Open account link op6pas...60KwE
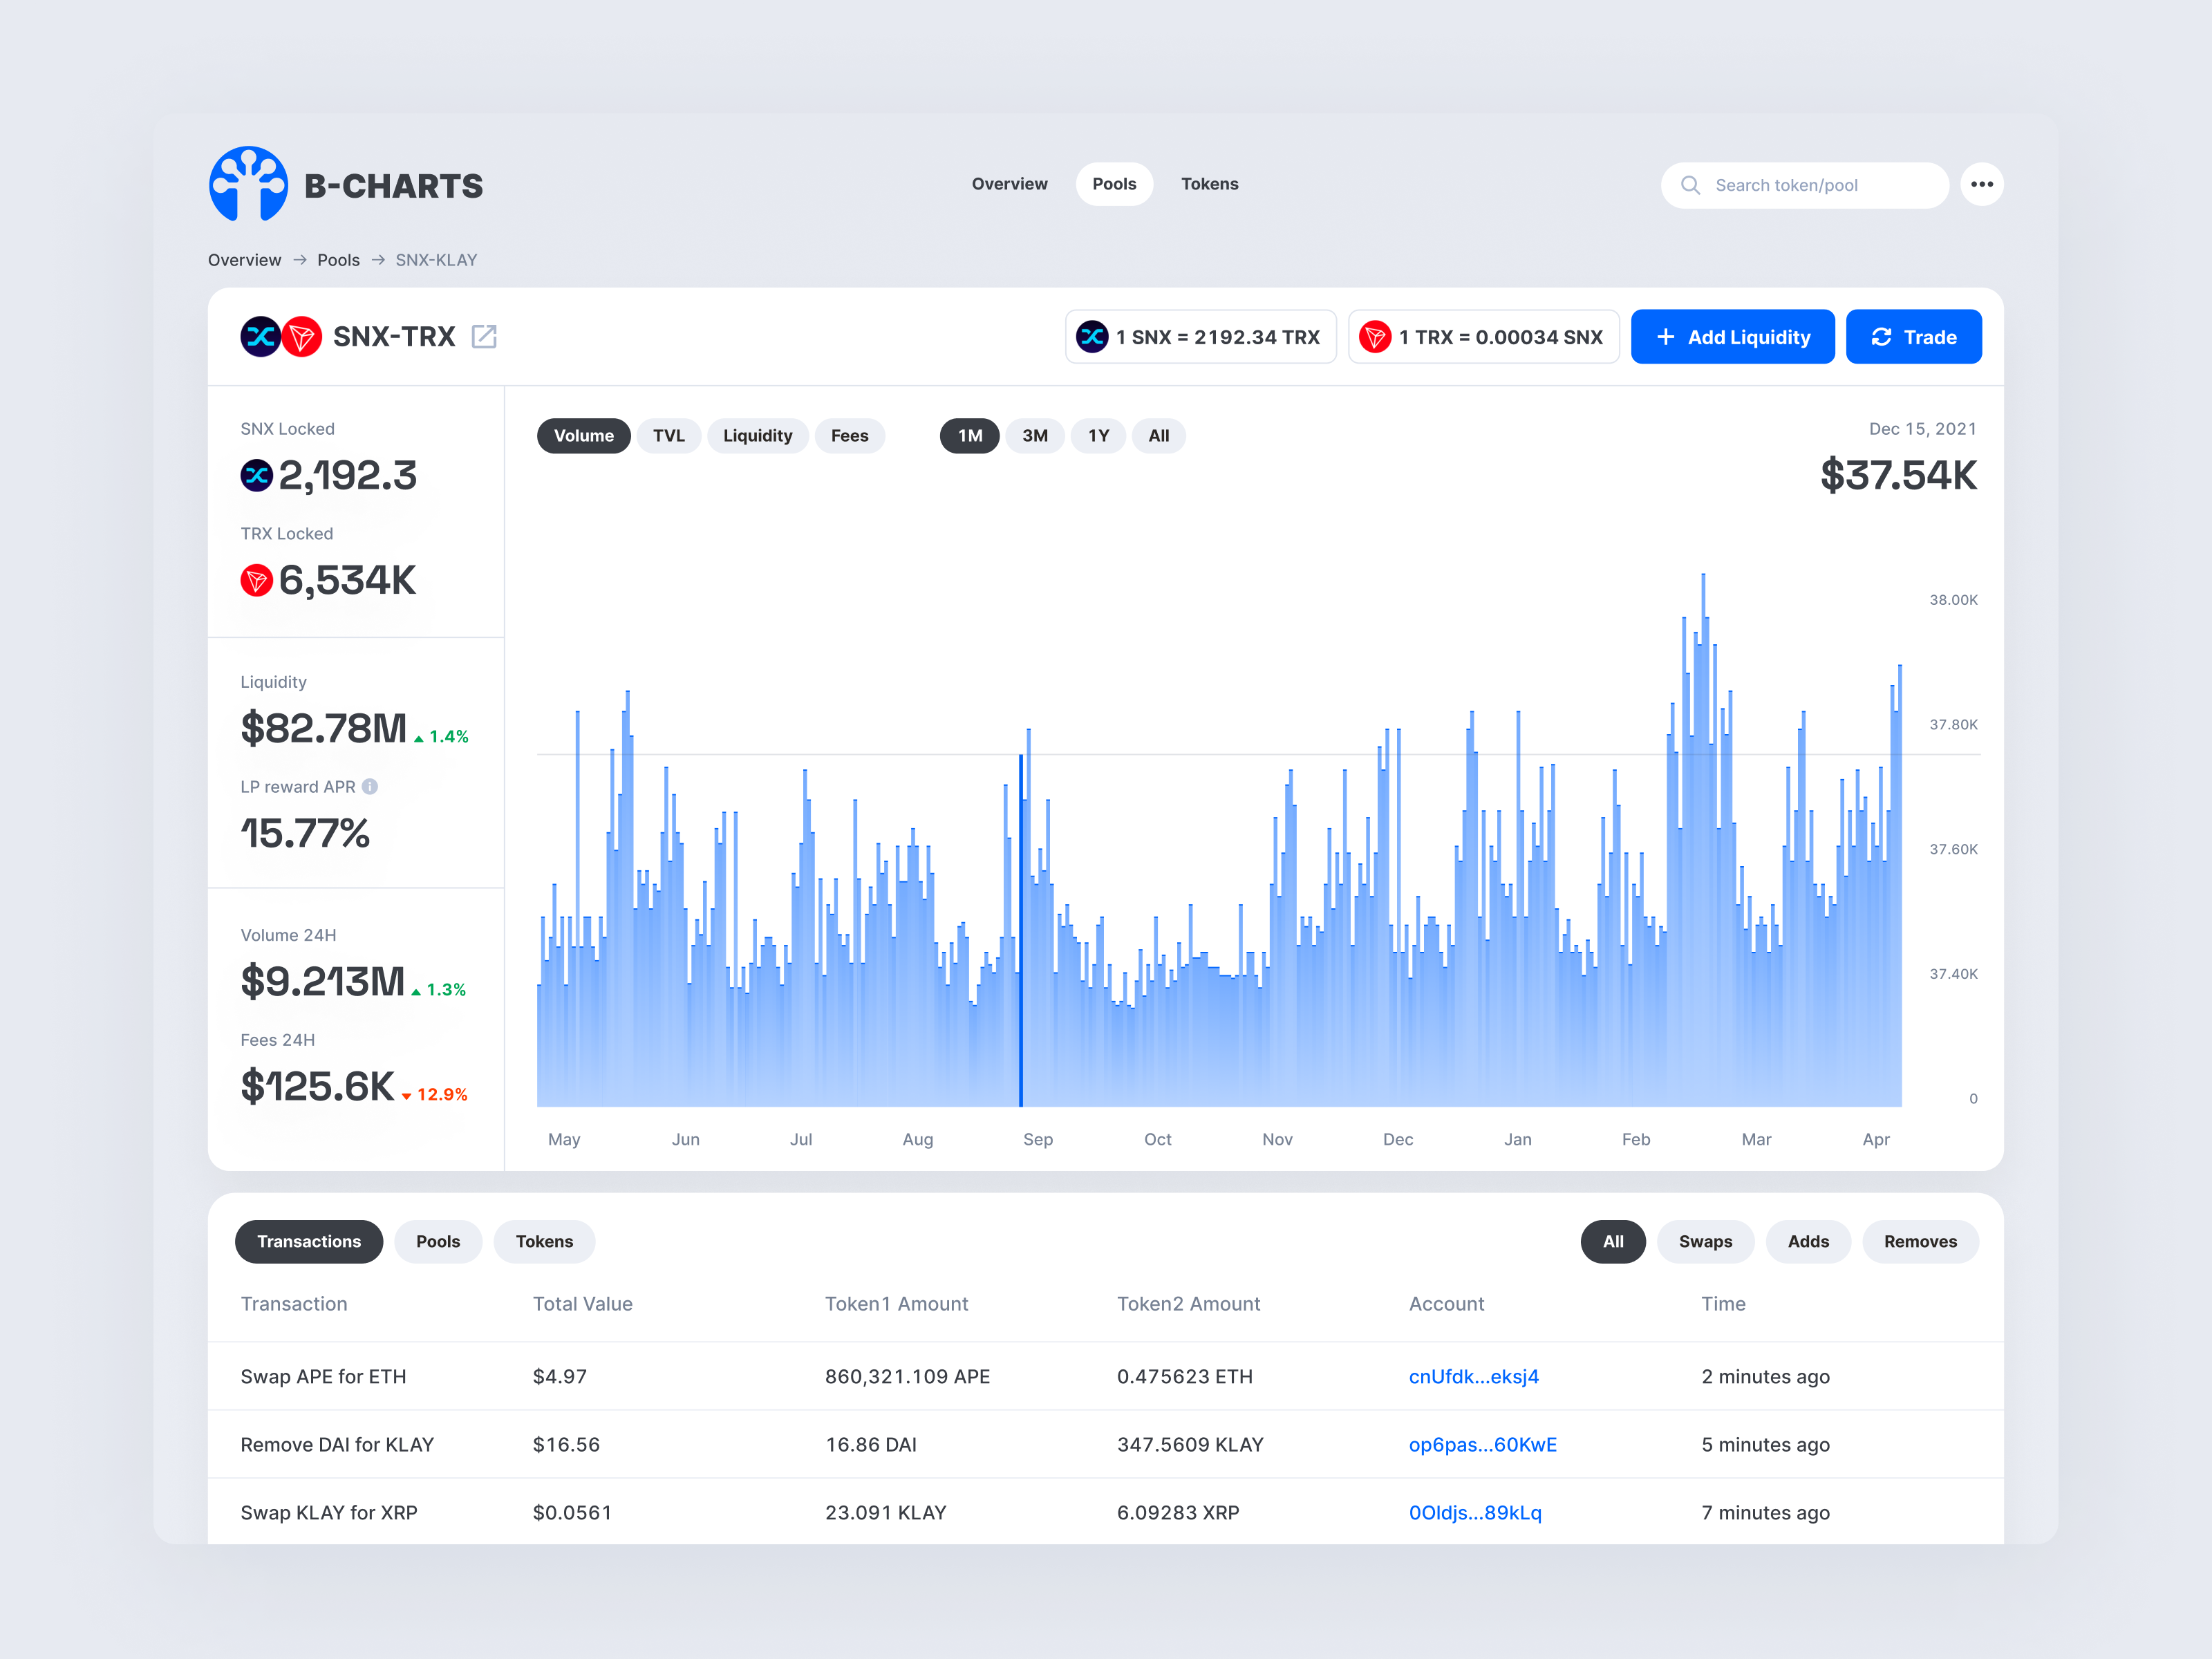2212x1659 pixels. click(1482, 1444)
